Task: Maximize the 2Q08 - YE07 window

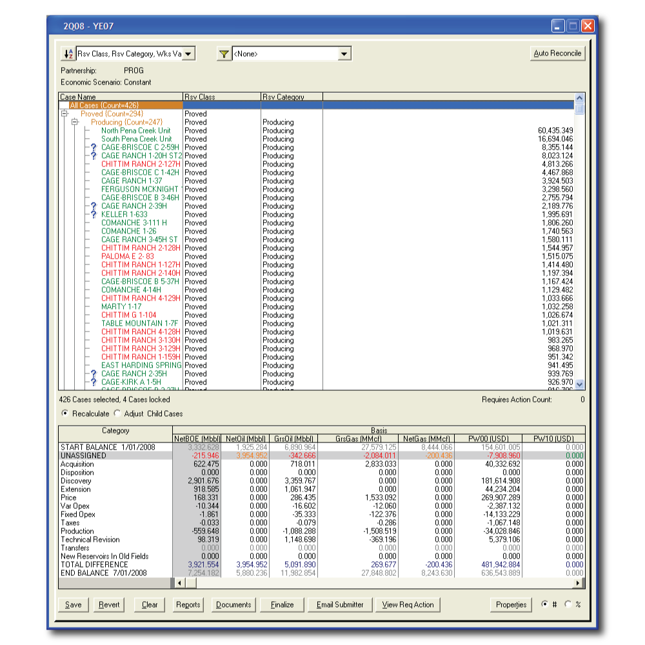Action: [573, 26]
